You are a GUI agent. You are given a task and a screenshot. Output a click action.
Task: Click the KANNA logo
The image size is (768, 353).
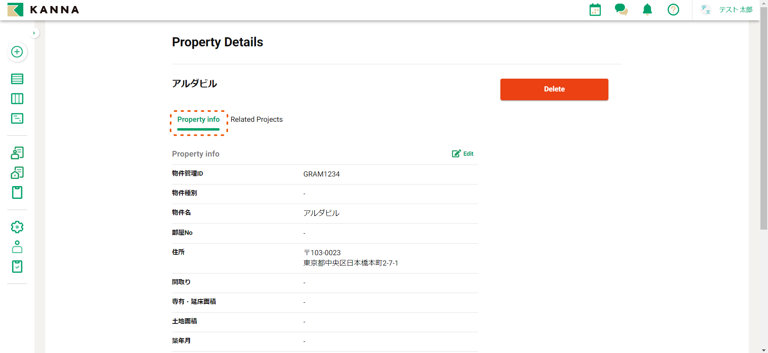(x=43, y=10)
